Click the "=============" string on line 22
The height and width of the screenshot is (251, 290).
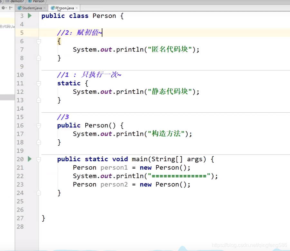(179, 176)
